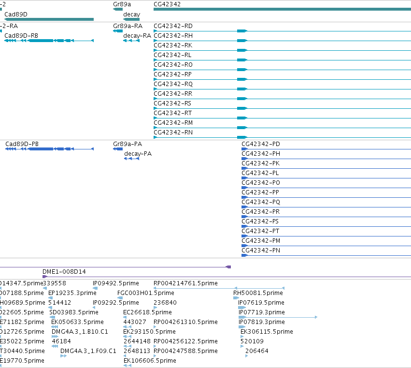Click the teal decay gene bar
This screenshot has width=411, height=368.
(x=131, y=19)
